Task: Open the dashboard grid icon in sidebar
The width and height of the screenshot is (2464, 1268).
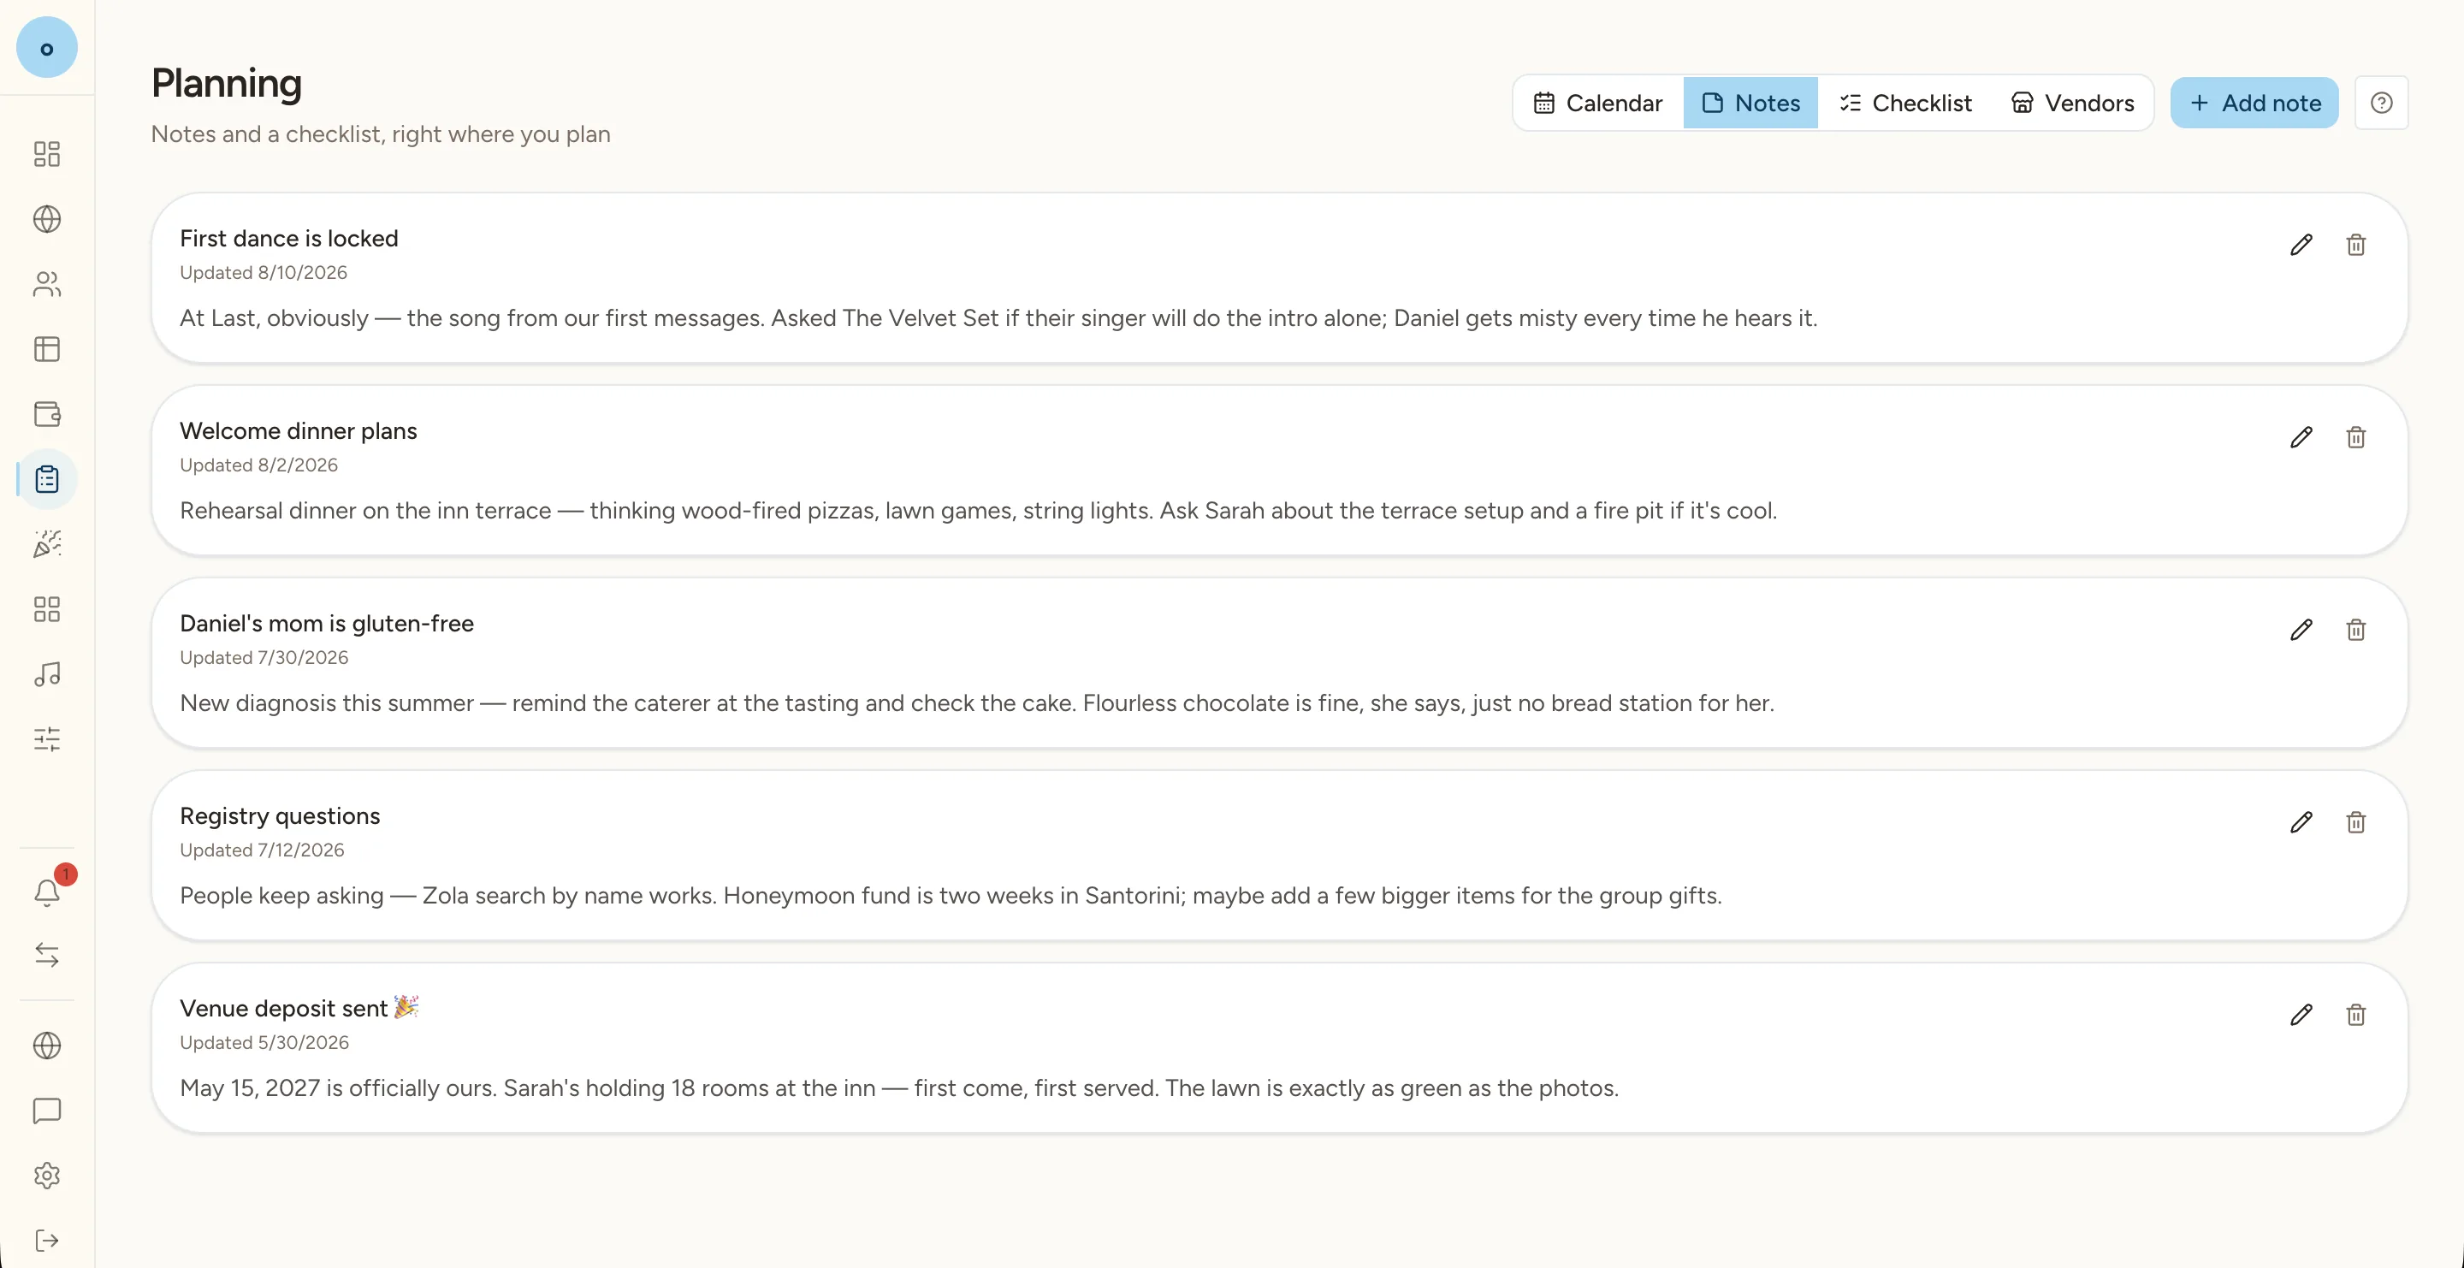Action: click(x=47, y=154)
